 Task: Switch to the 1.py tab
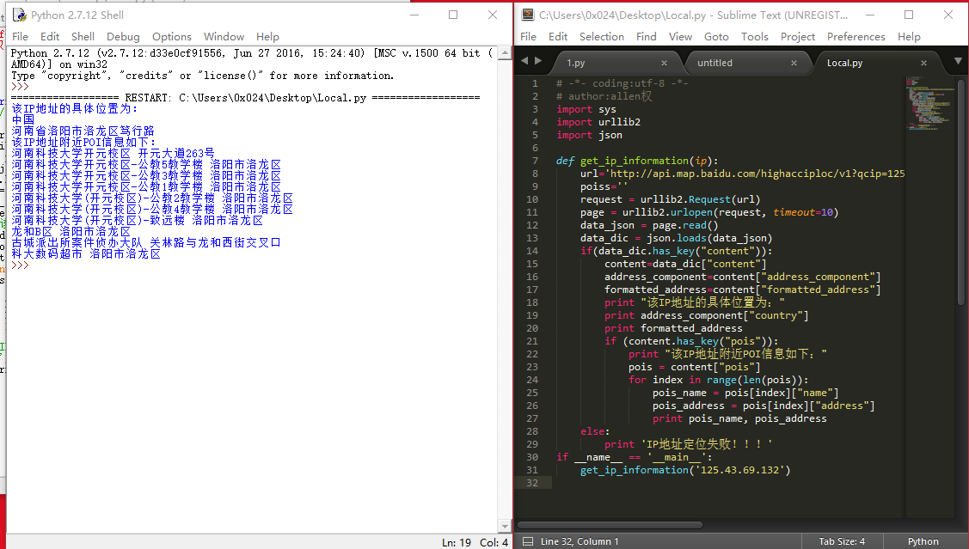pyautogui.click(x=576, y=63)
